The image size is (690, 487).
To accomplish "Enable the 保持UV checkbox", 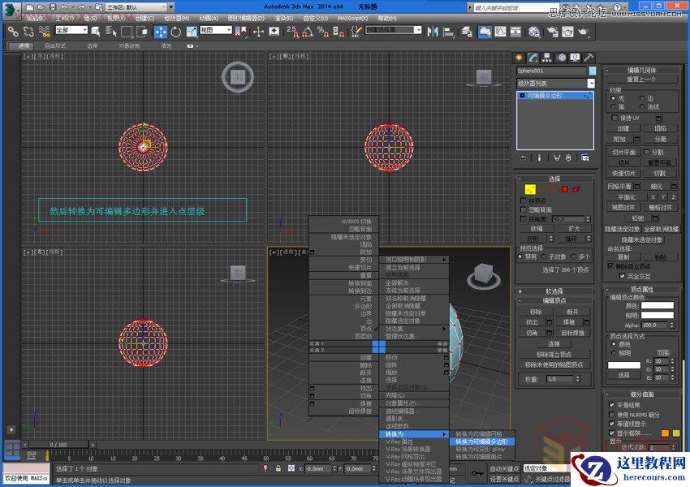I will coord(612,118).
